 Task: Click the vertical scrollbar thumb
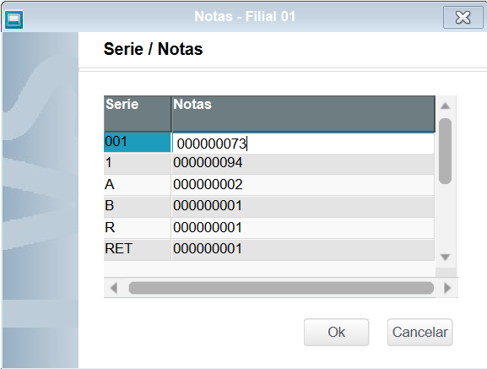coord(445,151)
